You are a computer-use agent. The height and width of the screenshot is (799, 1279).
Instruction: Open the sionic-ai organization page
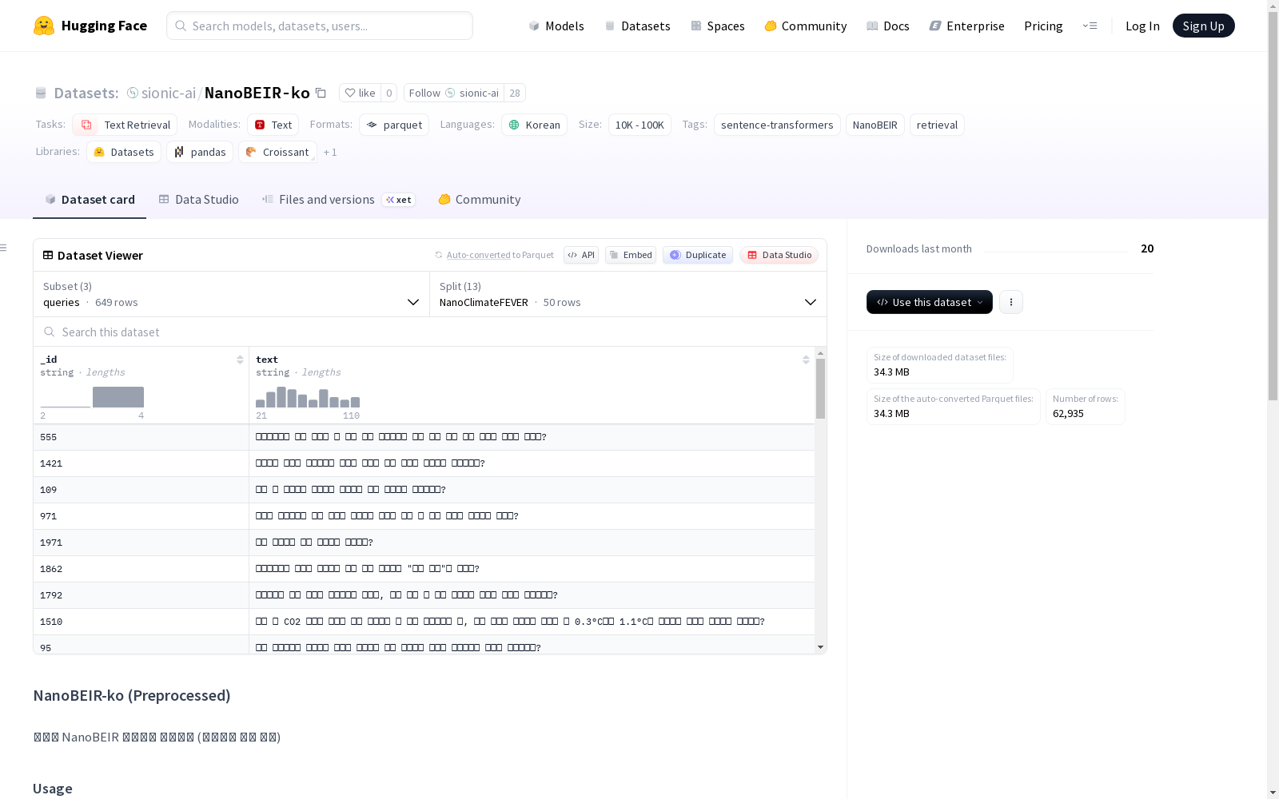168,93
